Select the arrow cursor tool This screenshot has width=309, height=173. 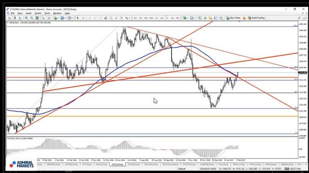[x=78, y=18]
